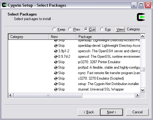The width and height of the screenshot is (153, 120).
Task: Select the openssh package description
Action: 109,51
